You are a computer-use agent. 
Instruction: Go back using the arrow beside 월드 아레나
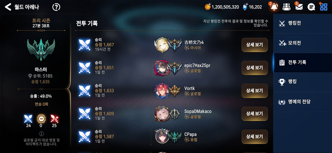(8, 7)
